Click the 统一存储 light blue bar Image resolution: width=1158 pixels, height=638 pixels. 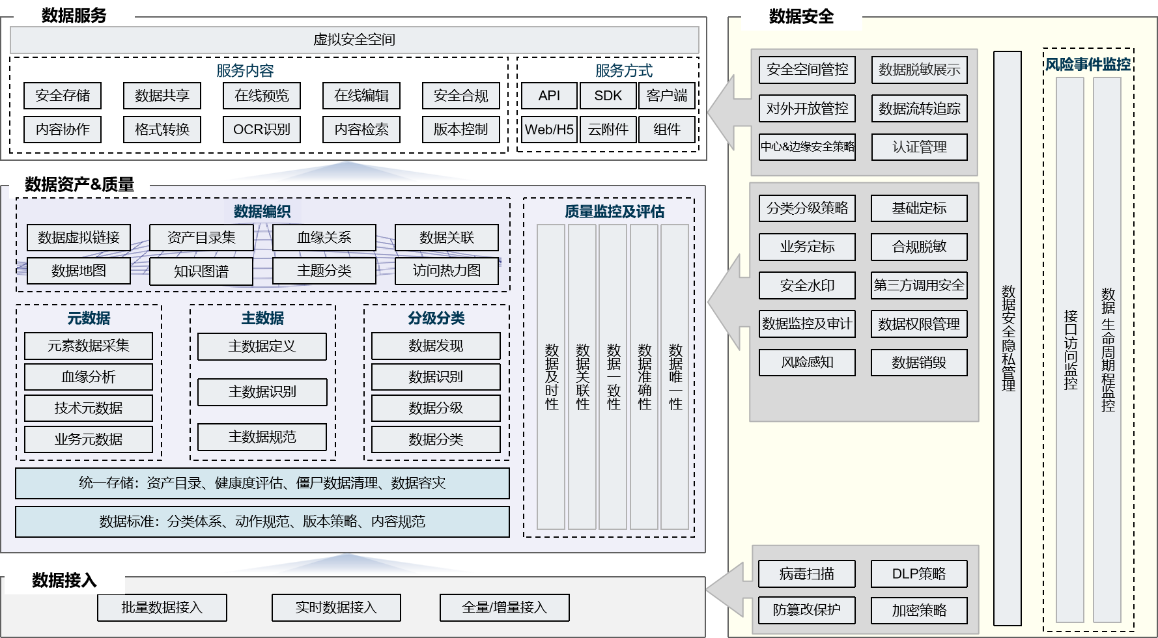(262, 483)
